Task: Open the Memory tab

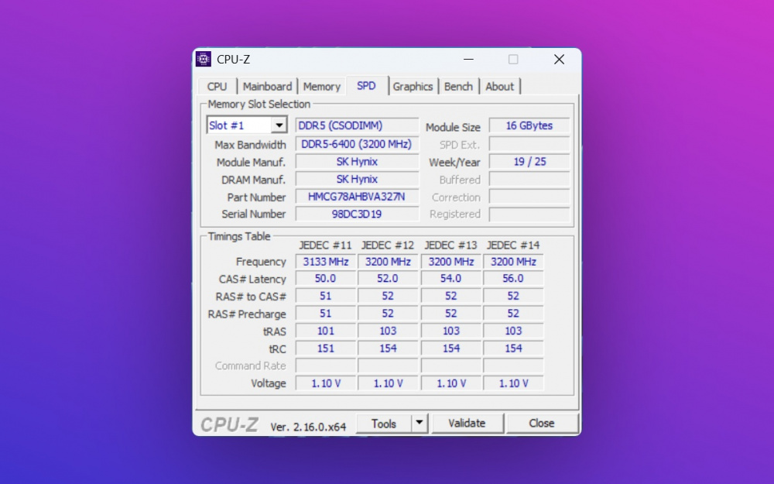Action: pos(321,87)
